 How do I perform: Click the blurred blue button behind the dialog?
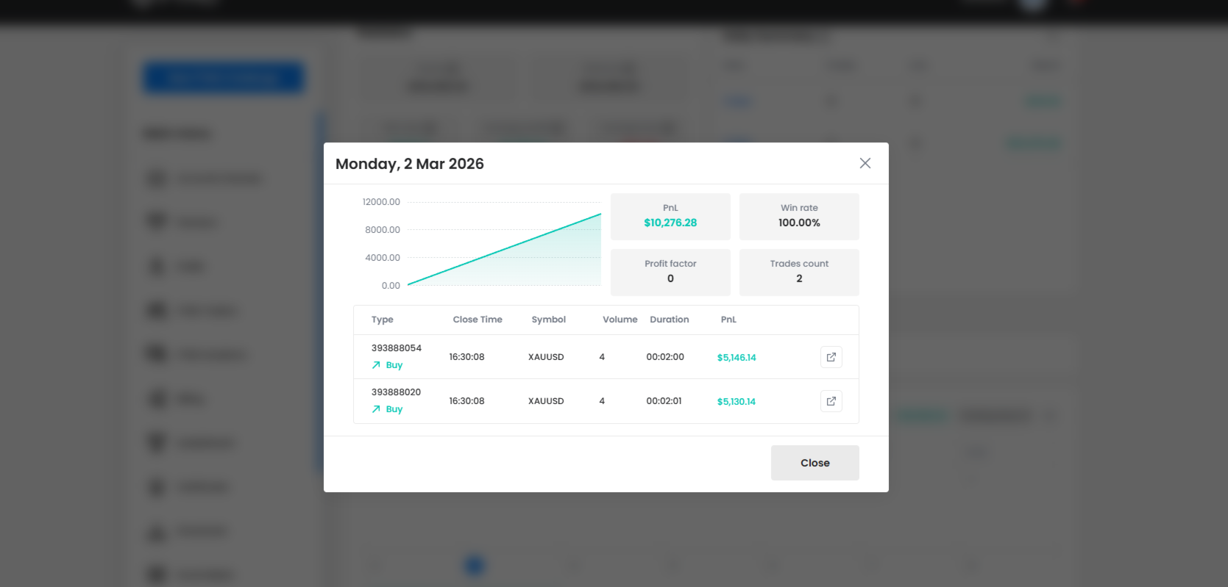click(224, 78)
